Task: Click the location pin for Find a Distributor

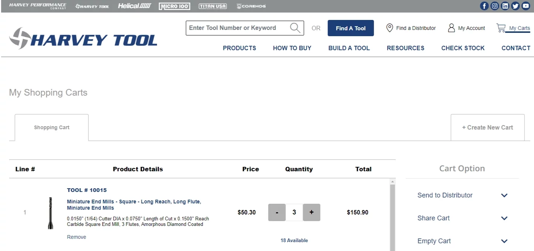Action: tap(389, 28)
